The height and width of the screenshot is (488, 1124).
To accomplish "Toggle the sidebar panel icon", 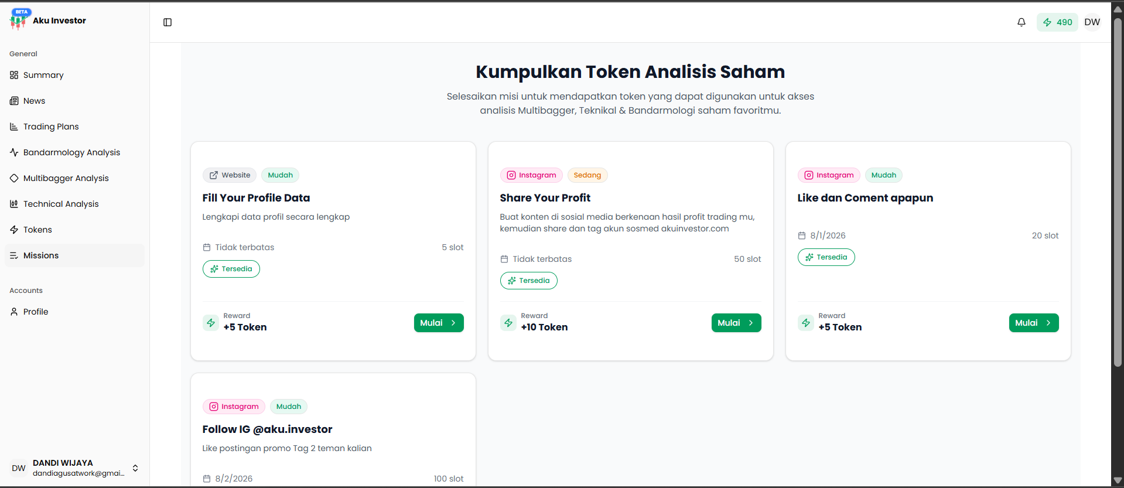I will tap(168, 22).
